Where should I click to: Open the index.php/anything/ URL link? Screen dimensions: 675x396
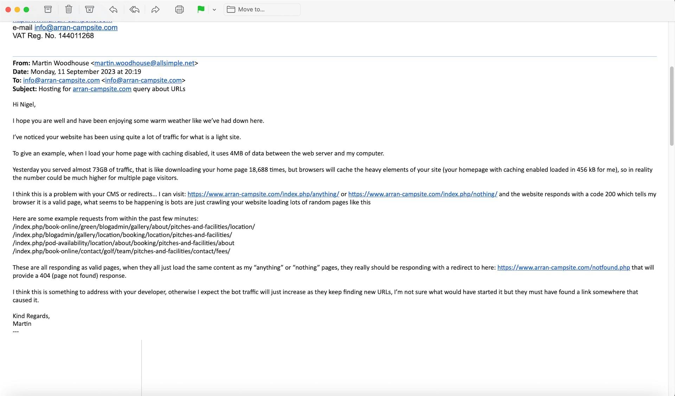pyautogui.click(x=263, y=194)
